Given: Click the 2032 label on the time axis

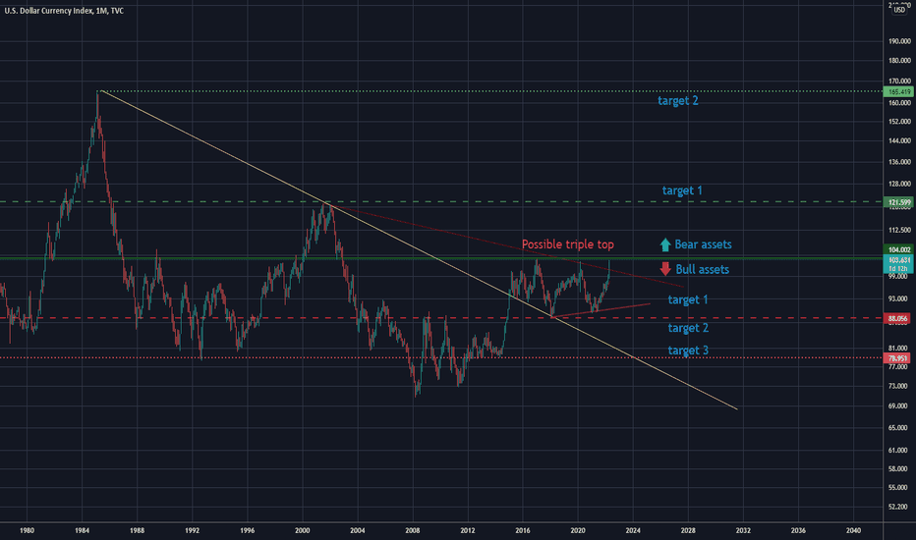Looking at the screenshot, I should pos(743,530).
